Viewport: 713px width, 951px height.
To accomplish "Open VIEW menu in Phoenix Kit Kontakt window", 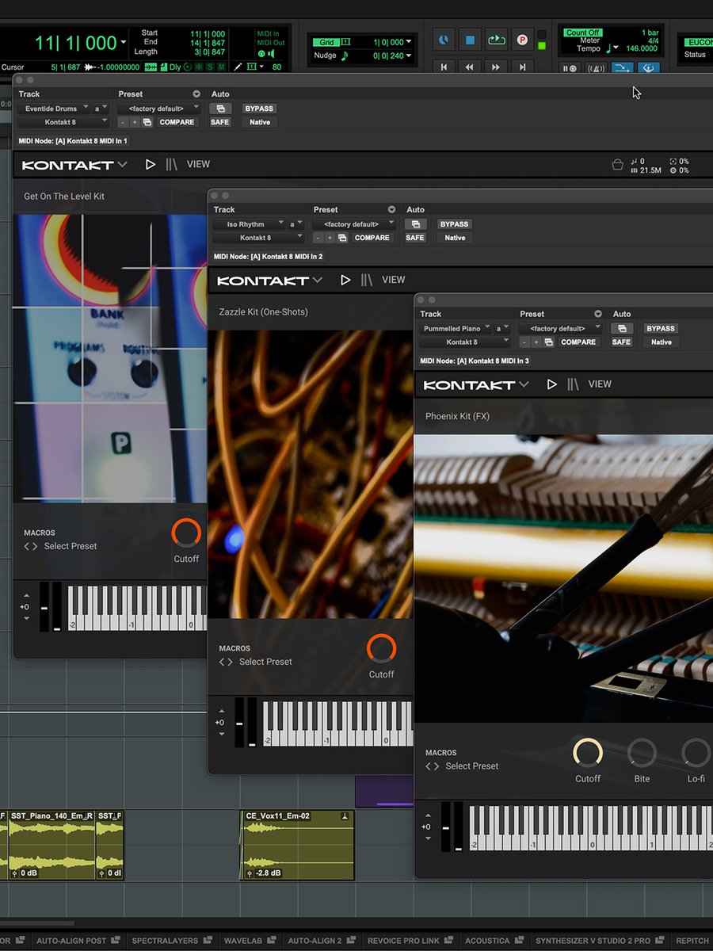I will (600, 384).
